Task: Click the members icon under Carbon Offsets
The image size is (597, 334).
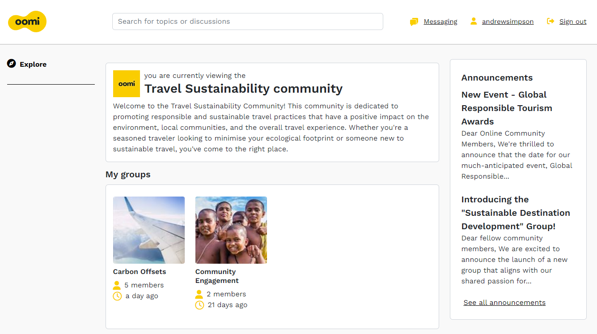Action: 117,285
